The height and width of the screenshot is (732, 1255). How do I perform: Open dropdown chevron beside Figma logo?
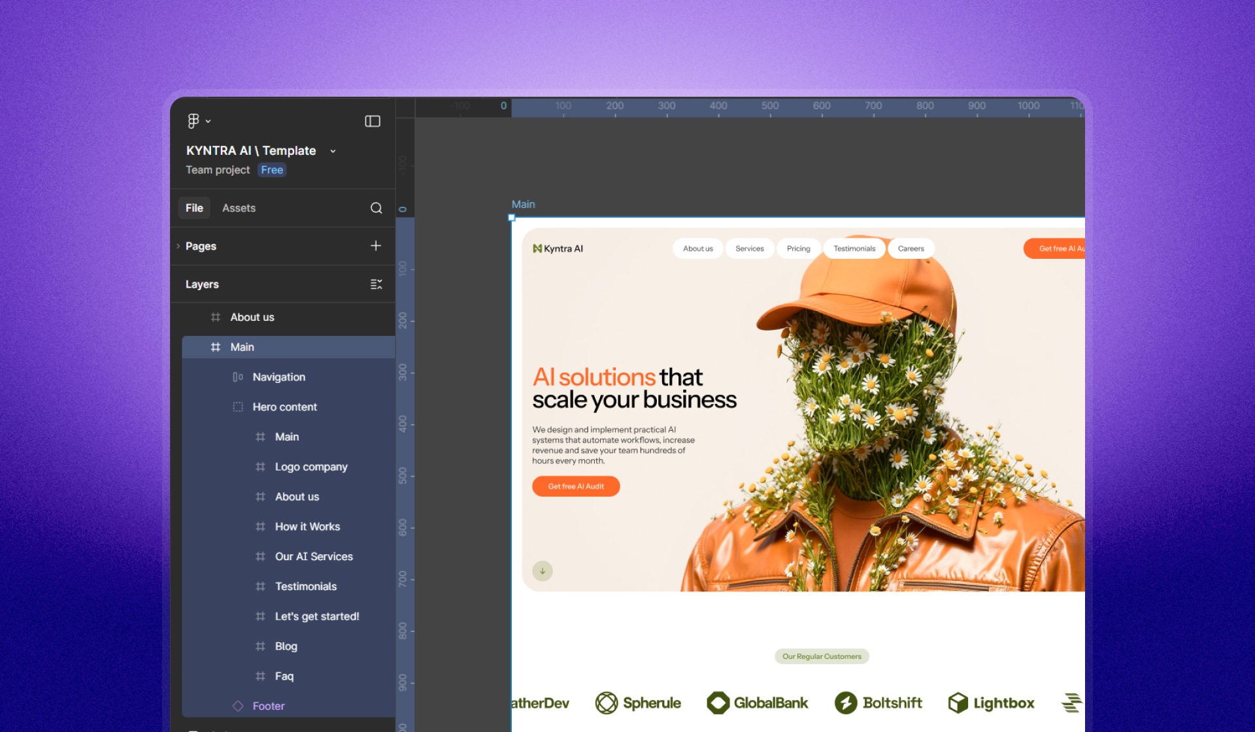pos(208,121)
